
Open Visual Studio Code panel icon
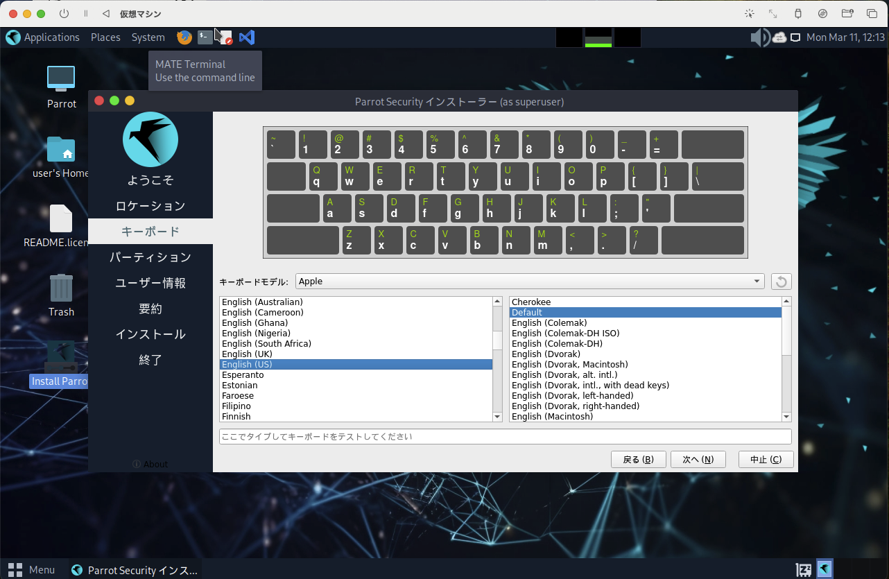(x=247, y=37)
